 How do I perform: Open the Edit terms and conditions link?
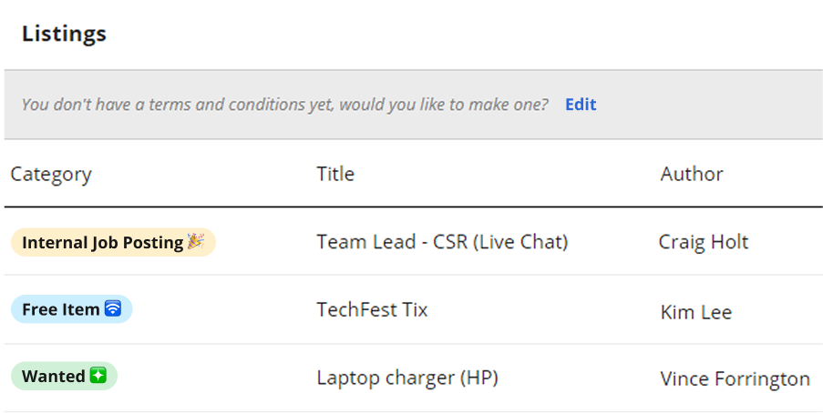click(x=581, y=105)
